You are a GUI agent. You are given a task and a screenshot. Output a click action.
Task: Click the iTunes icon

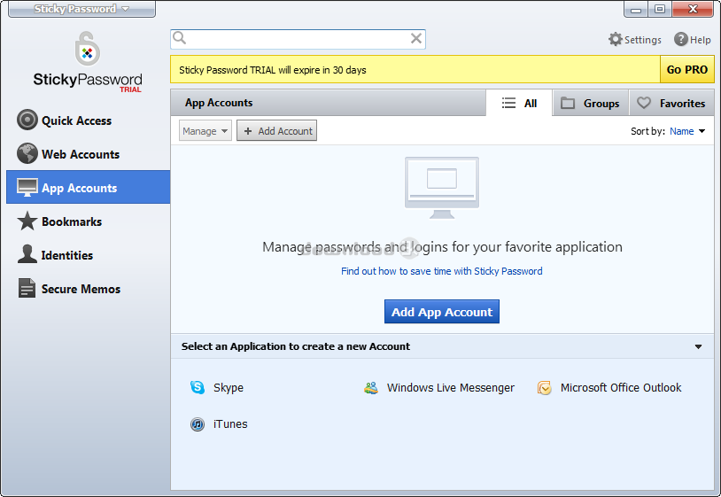click(198, 423)
